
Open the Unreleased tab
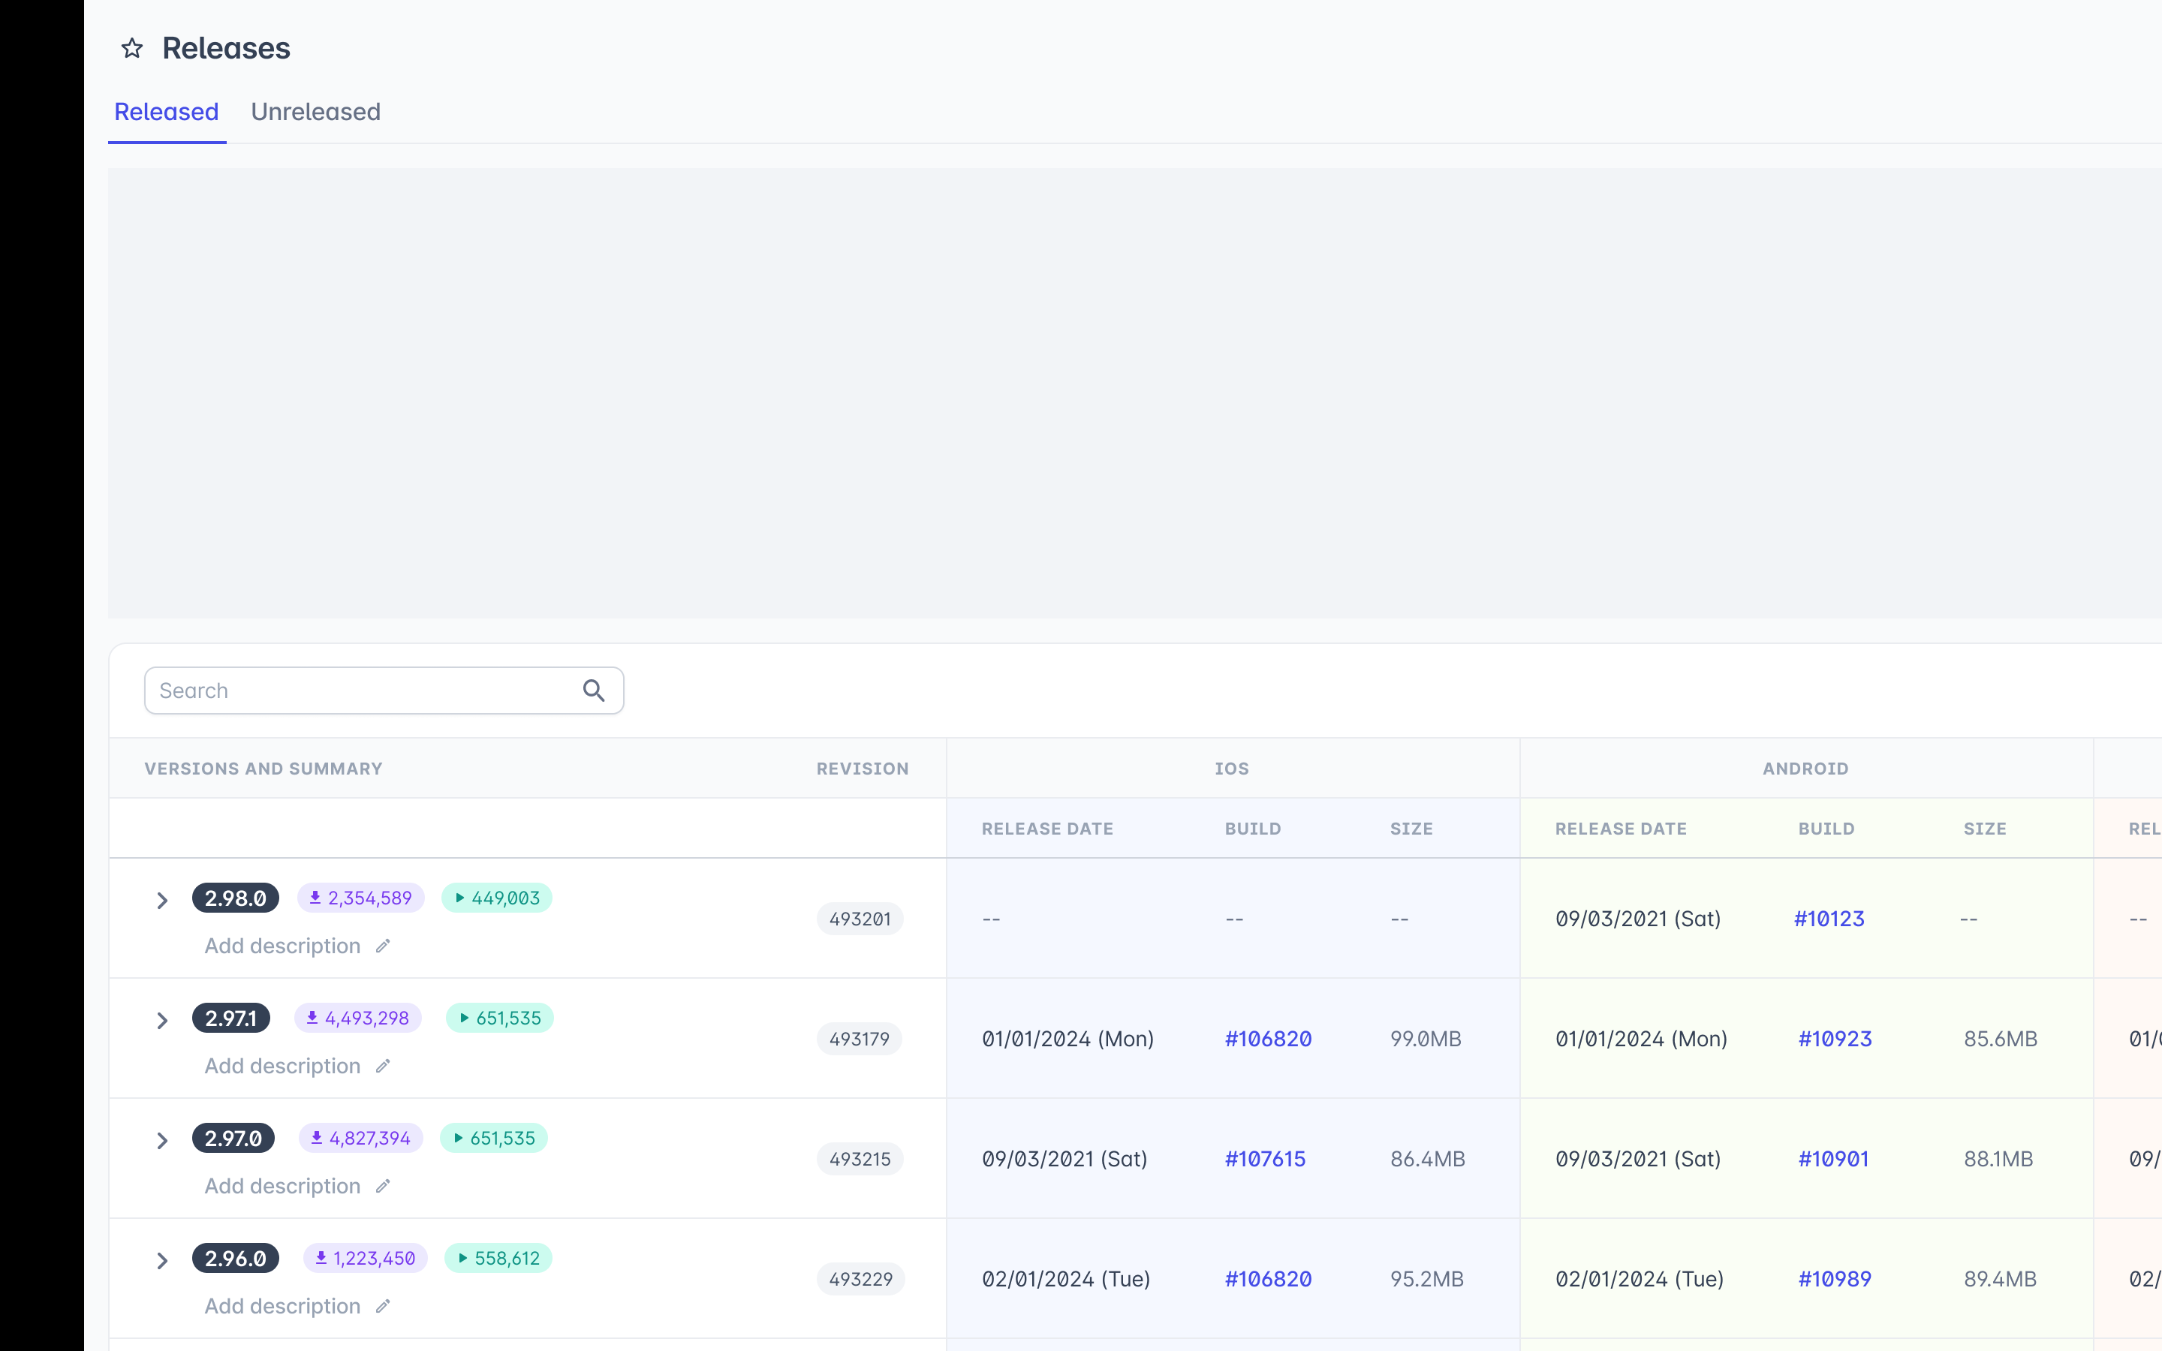[315, 112]
